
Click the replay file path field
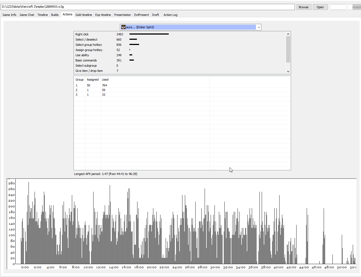148,7
